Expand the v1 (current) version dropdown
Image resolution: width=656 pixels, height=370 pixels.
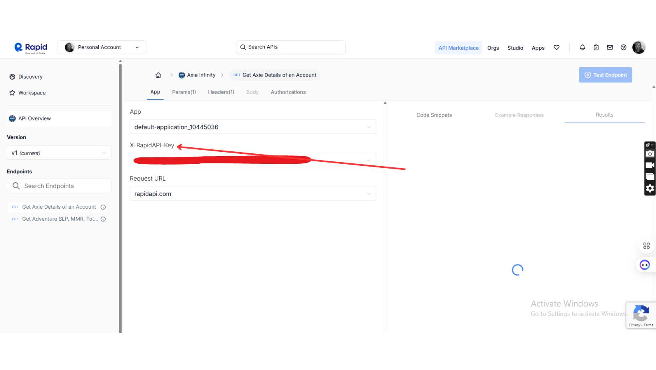59,153
